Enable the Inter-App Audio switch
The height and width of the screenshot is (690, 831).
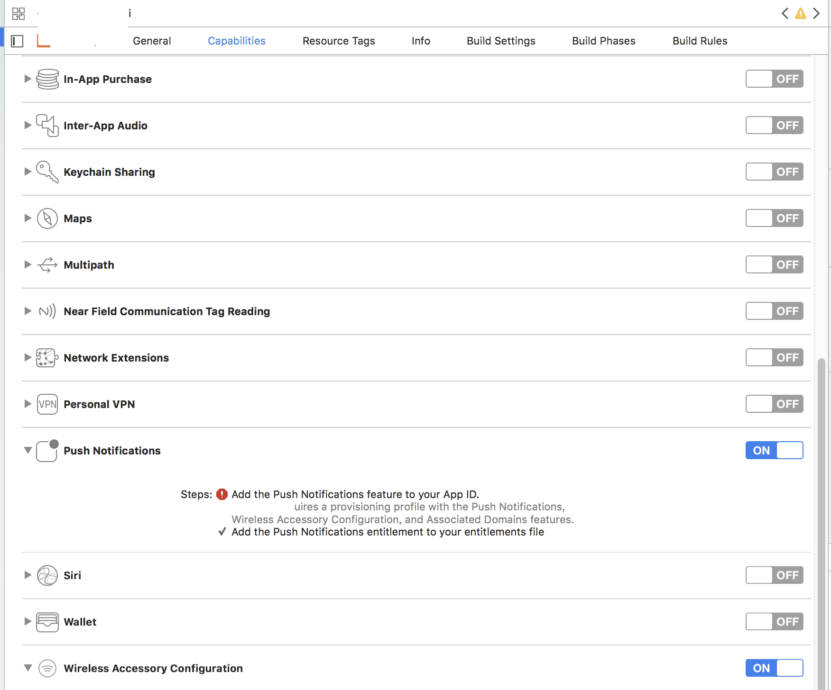(x=774, y=126)
